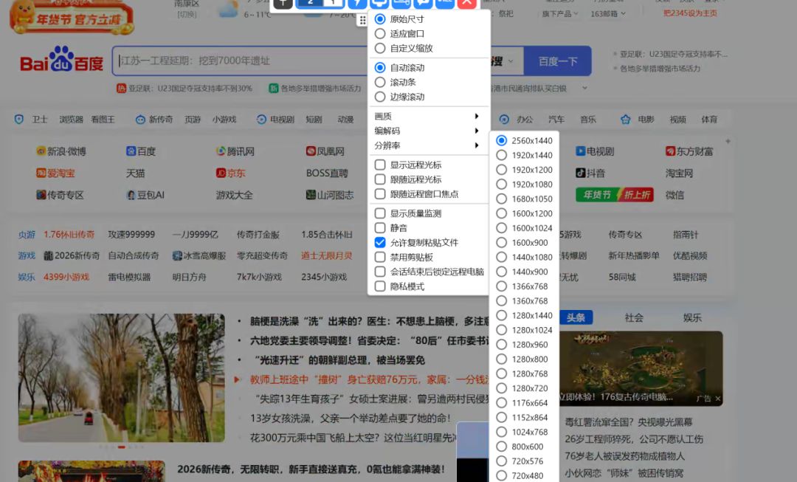The height and width of the screenshot is (482, 797).
Task: Choose 1366x768 resolution
Action: tap(522, 286)
